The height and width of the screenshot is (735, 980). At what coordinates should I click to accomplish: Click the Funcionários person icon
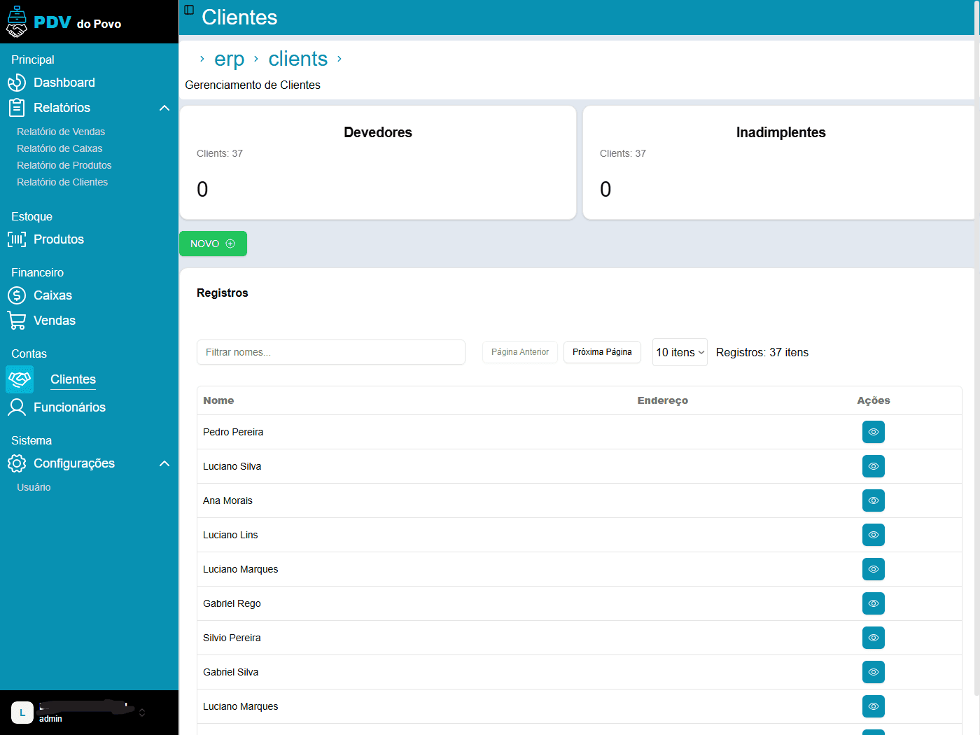17,407
